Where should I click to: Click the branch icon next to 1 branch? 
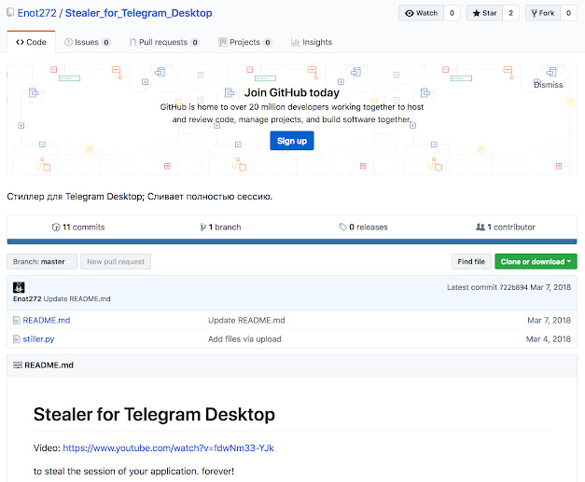(x=202, y=227)
